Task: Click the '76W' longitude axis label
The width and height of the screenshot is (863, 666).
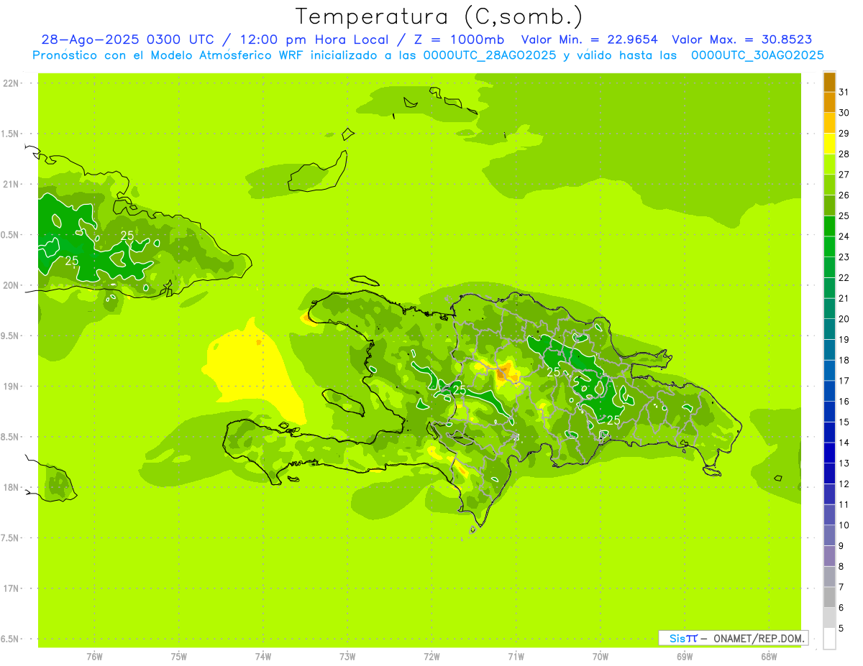Action: tap(94, 656)
